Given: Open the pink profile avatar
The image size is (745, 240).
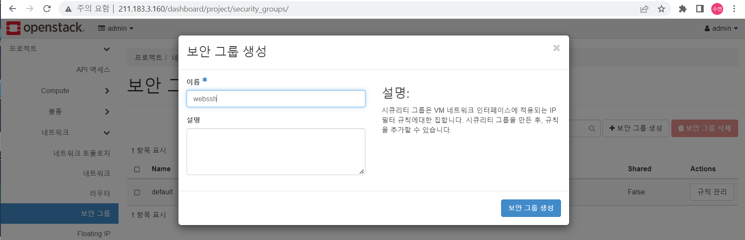Looking at the screenshot, I should [x=717, y=9].
